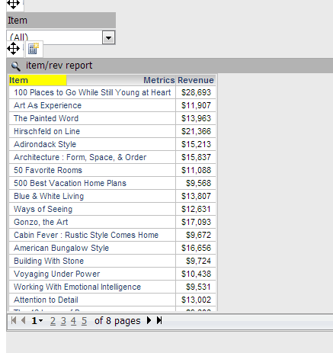The height and width of the screenshot is (353, 333).
Task: Open page 2 of the report
Action: (x=53, y=321)
